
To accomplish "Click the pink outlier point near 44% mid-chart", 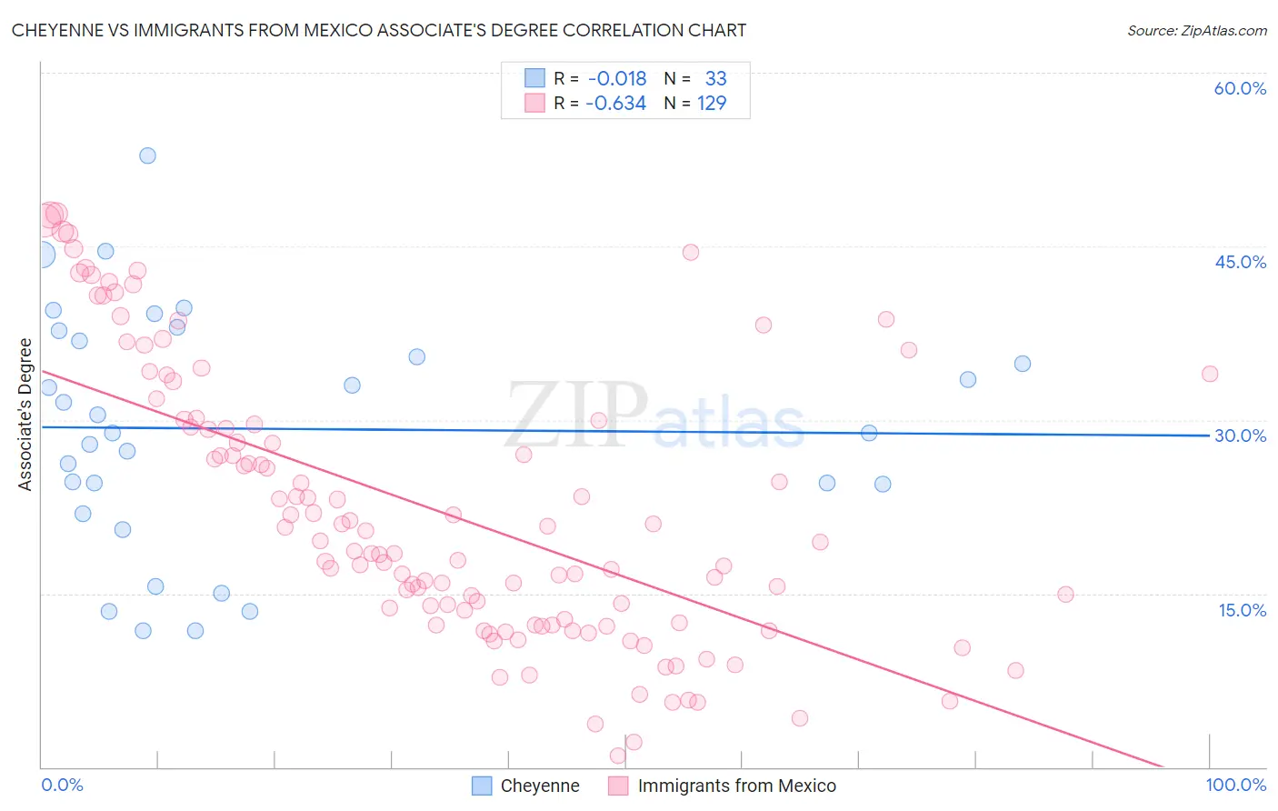I will tap(691, 253).
